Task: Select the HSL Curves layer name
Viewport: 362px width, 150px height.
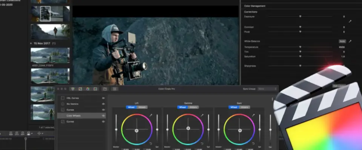Action: pos(72,98)
